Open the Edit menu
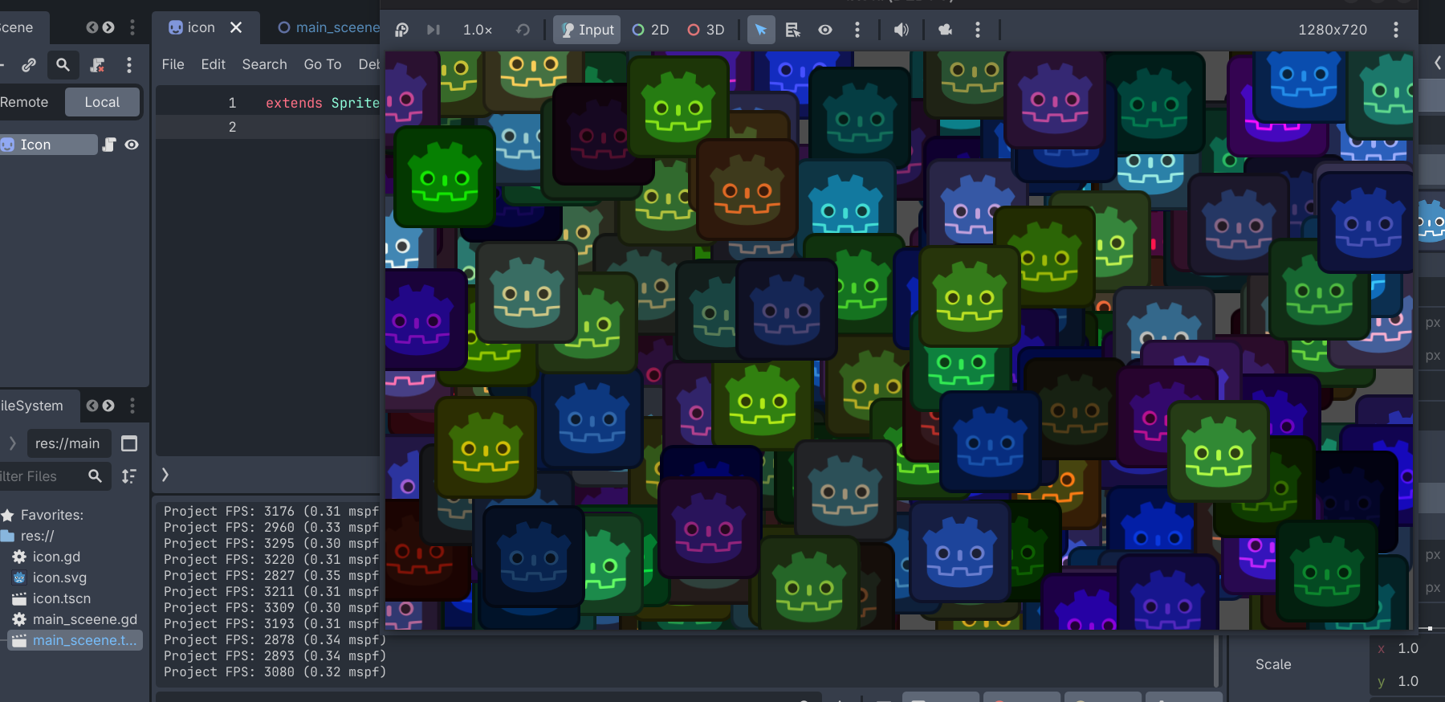The width and height of the screenshot is (1445, 702). pos(213,64)
